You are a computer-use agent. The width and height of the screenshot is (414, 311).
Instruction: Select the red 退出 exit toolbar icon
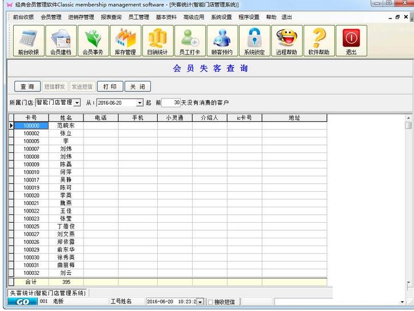(351, 41)
